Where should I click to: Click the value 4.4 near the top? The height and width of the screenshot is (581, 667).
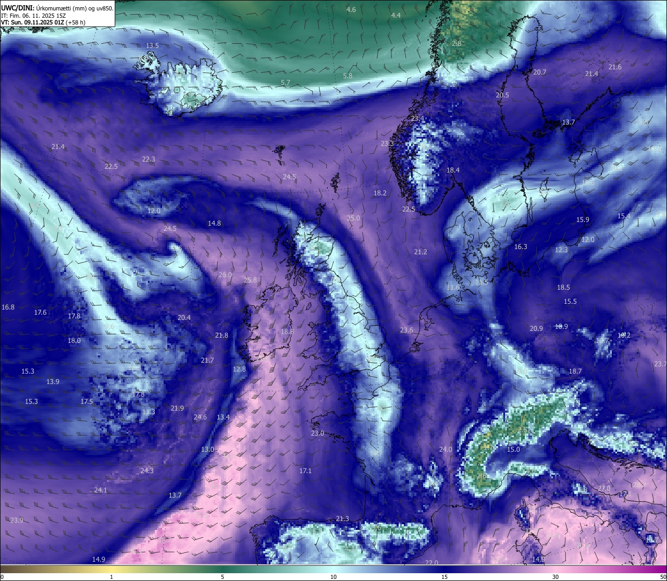(x=396, y=16)
